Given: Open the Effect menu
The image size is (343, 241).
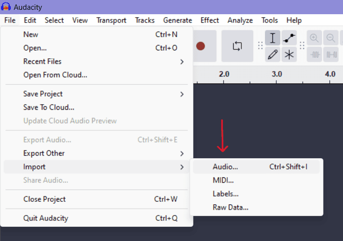Looking at the screenshot, I should click(210, 20).
